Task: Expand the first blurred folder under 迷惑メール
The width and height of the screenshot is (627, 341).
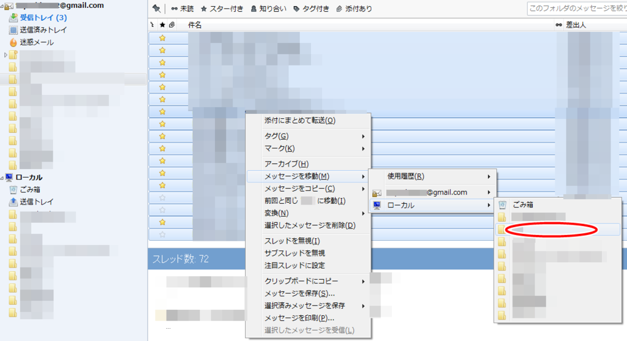Action: 5,54
